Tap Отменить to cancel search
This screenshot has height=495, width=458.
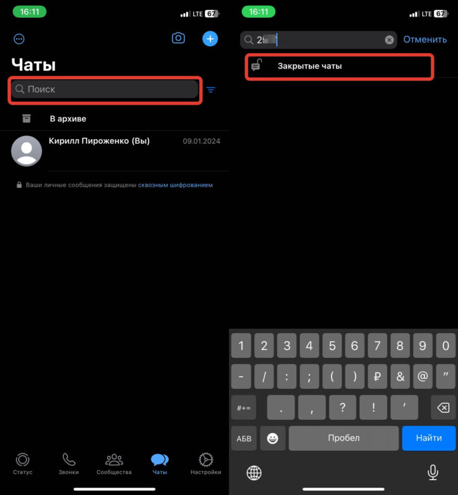[x=425, y=40]
